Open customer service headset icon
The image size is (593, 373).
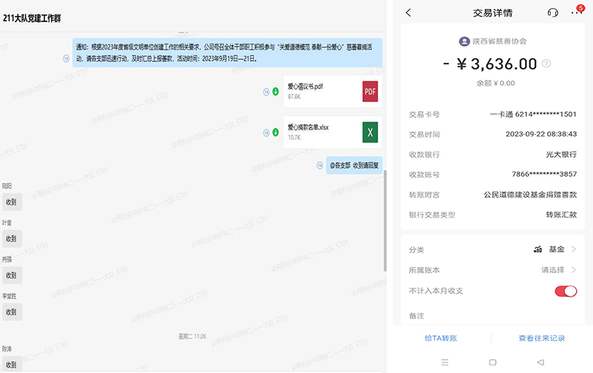[552, 13]
